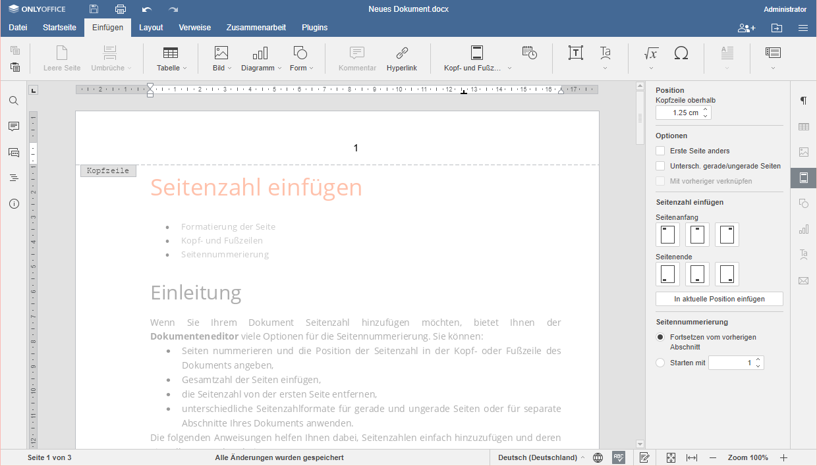Viewport: 817px width, 466px height.
Task: Switch to the Zusammenarbeit tab
Action: [x=256, y=28]
